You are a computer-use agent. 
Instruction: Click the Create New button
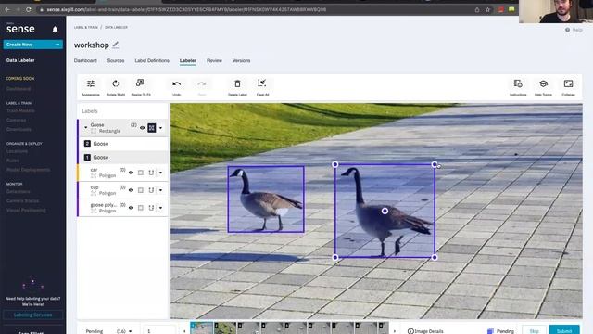click(33, 45)
